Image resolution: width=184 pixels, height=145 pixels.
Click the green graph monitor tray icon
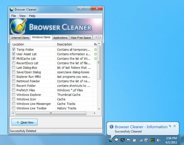point(152,140)
